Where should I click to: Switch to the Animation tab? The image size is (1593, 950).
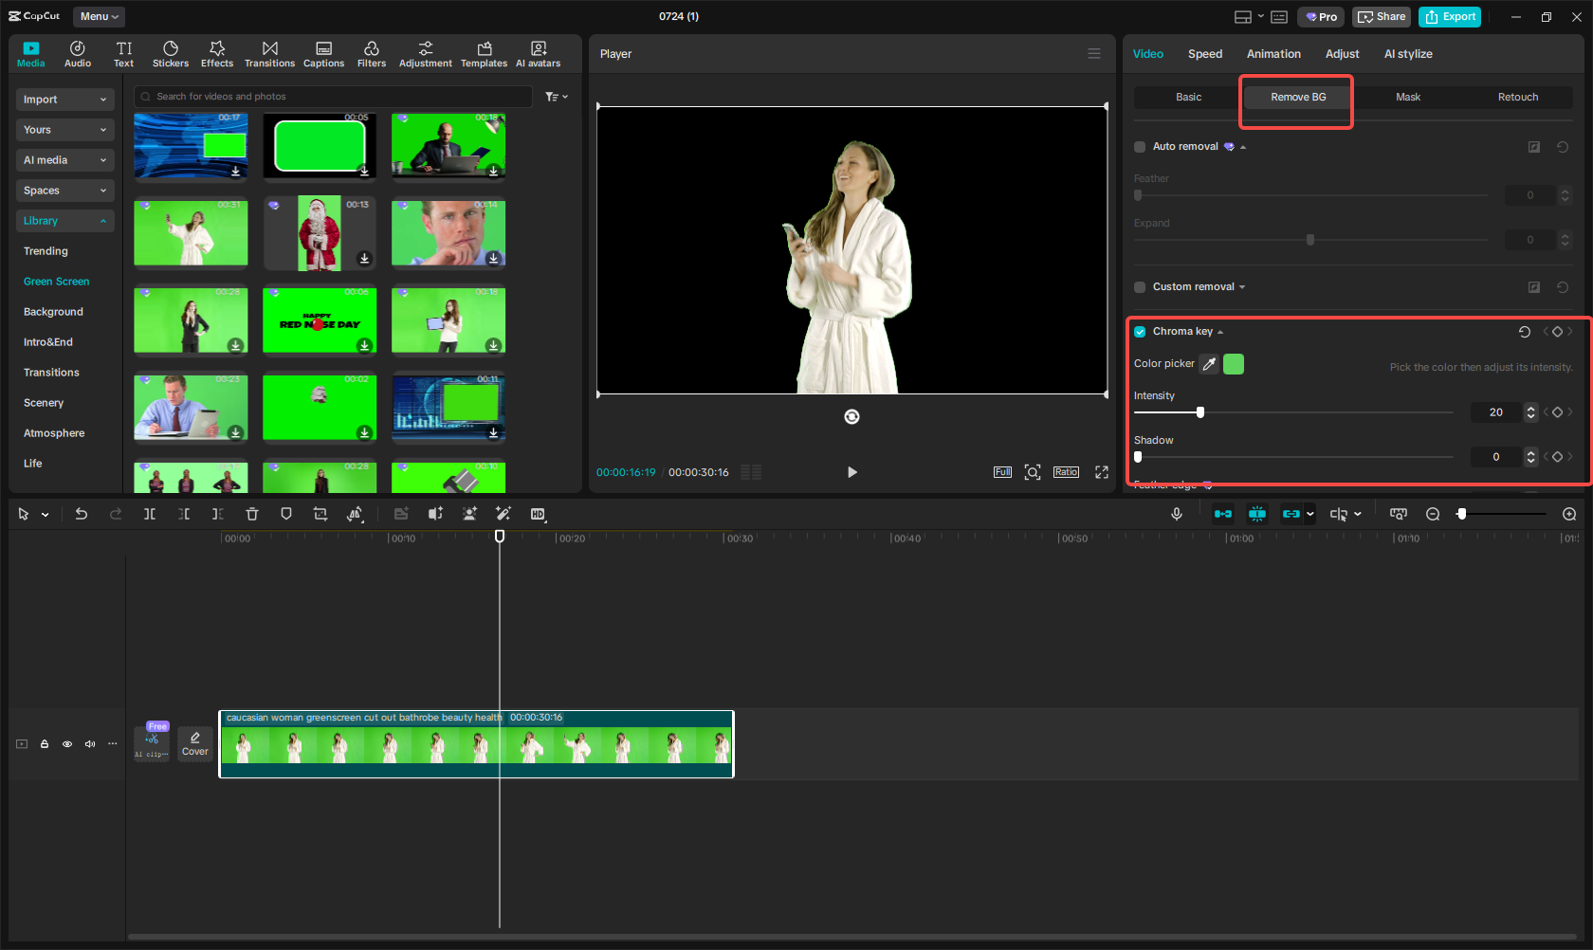pyautogui.click(x=1273, y=54)
